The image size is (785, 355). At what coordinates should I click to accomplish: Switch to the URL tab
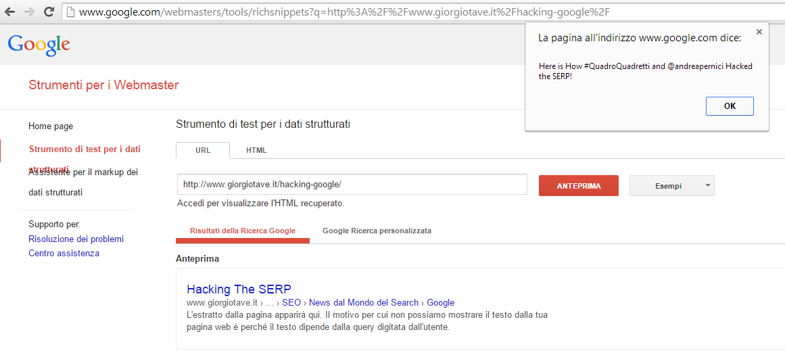click(203, 150)
